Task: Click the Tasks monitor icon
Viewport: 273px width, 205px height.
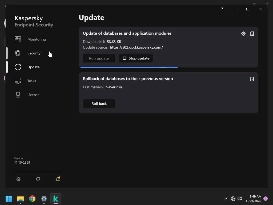Action: [x=18, y=81]
